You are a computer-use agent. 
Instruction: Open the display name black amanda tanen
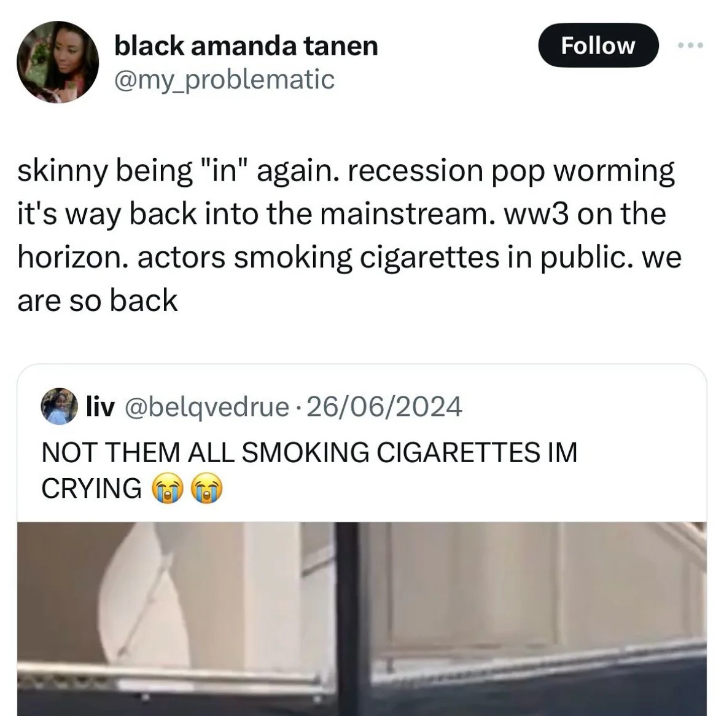[246, 46]
